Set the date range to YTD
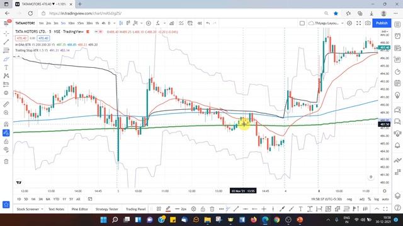The height and width of the screenshot is (226, 403). 56,199
